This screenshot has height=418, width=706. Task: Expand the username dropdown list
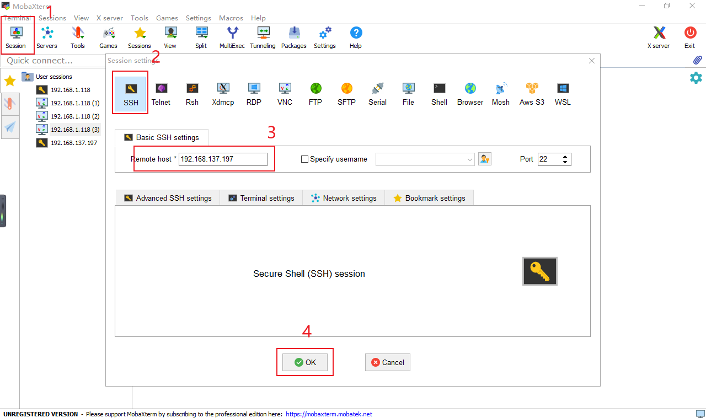[x=469, y=159]
